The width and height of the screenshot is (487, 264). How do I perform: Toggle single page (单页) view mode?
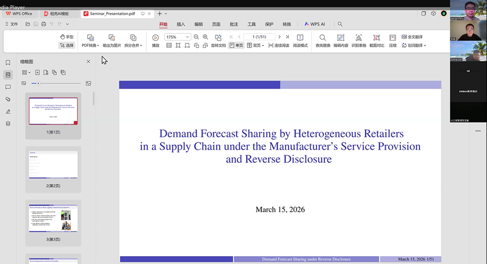point(236,45)
